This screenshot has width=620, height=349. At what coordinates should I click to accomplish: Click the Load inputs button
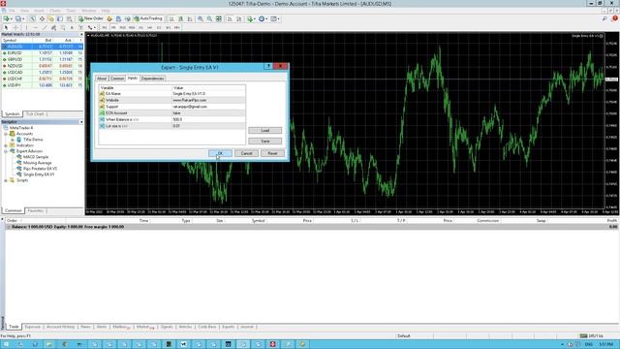coord(264,131)
